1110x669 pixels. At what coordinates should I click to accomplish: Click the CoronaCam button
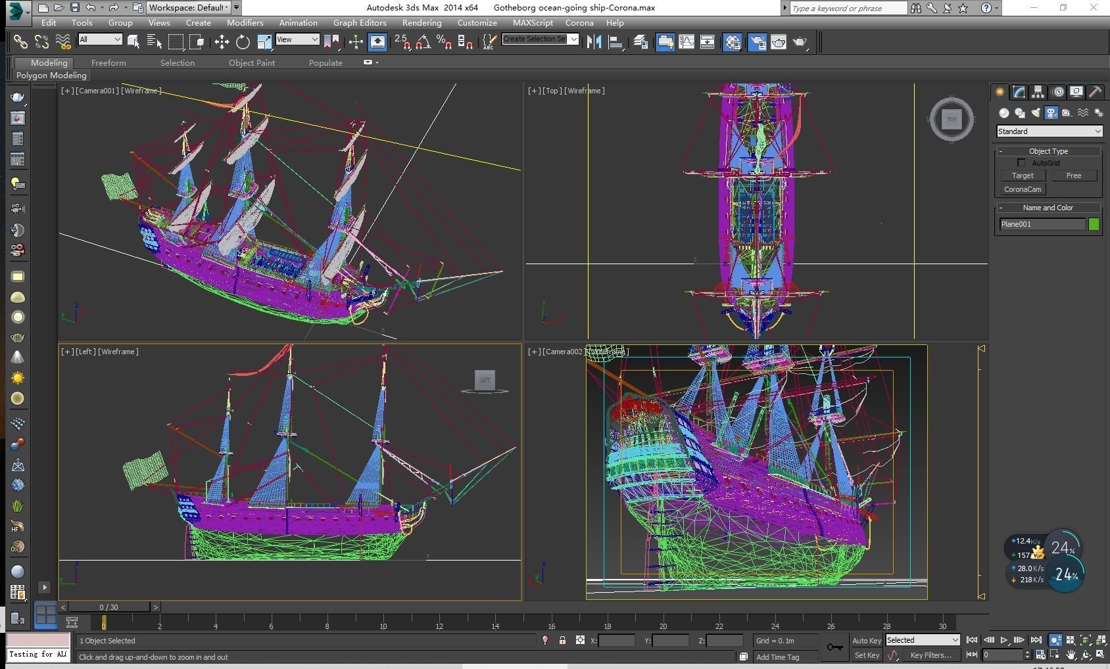[x=1023, y=189]
